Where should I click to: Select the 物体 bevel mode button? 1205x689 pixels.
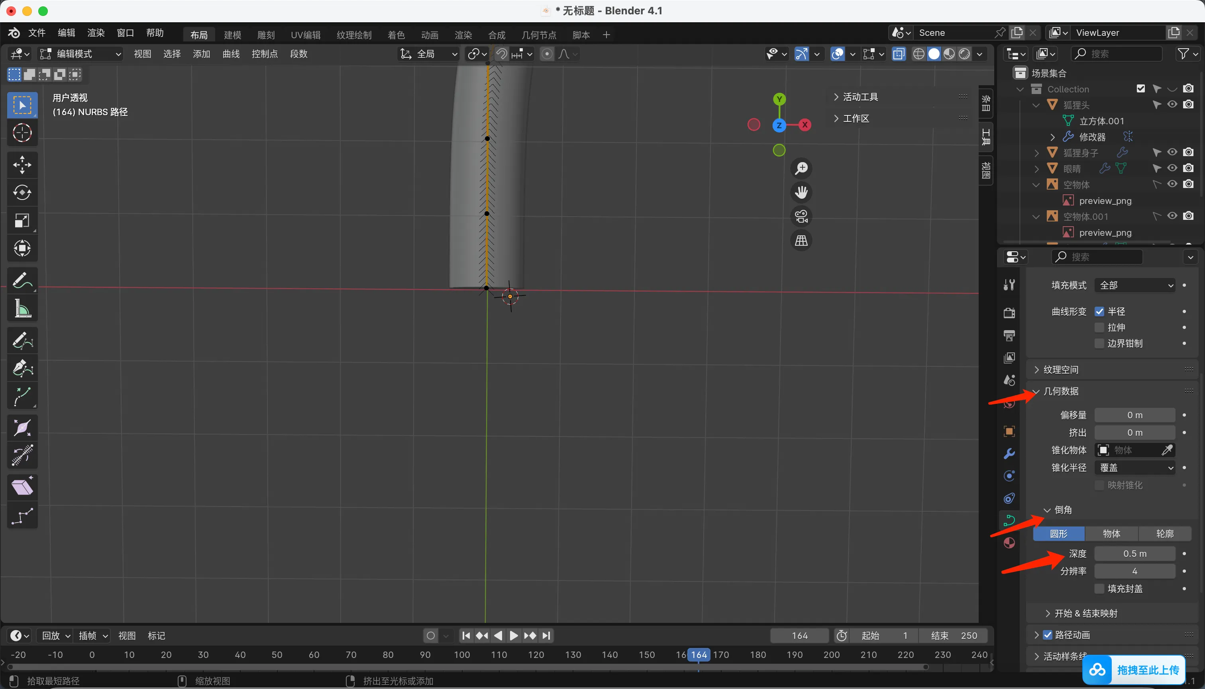tap(1111, 534)
